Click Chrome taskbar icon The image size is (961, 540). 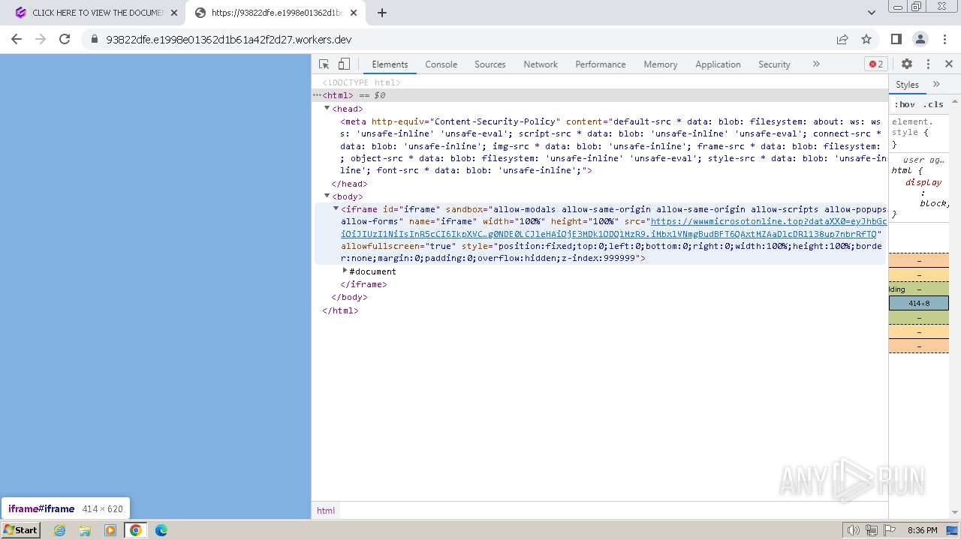click(136, 530)
